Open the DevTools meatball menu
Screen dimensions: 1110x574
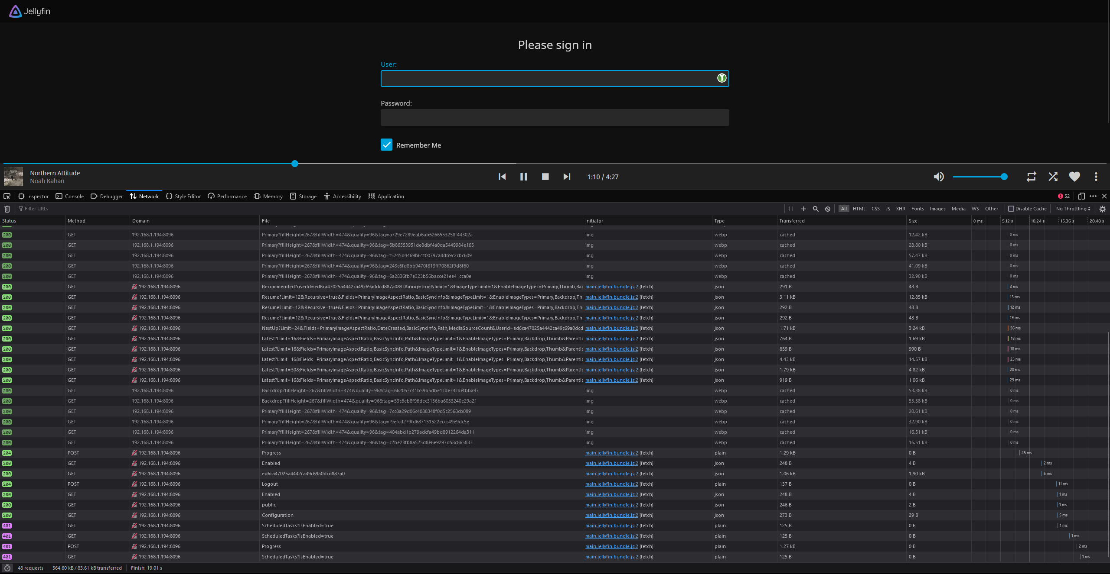tap(1093, 196)
